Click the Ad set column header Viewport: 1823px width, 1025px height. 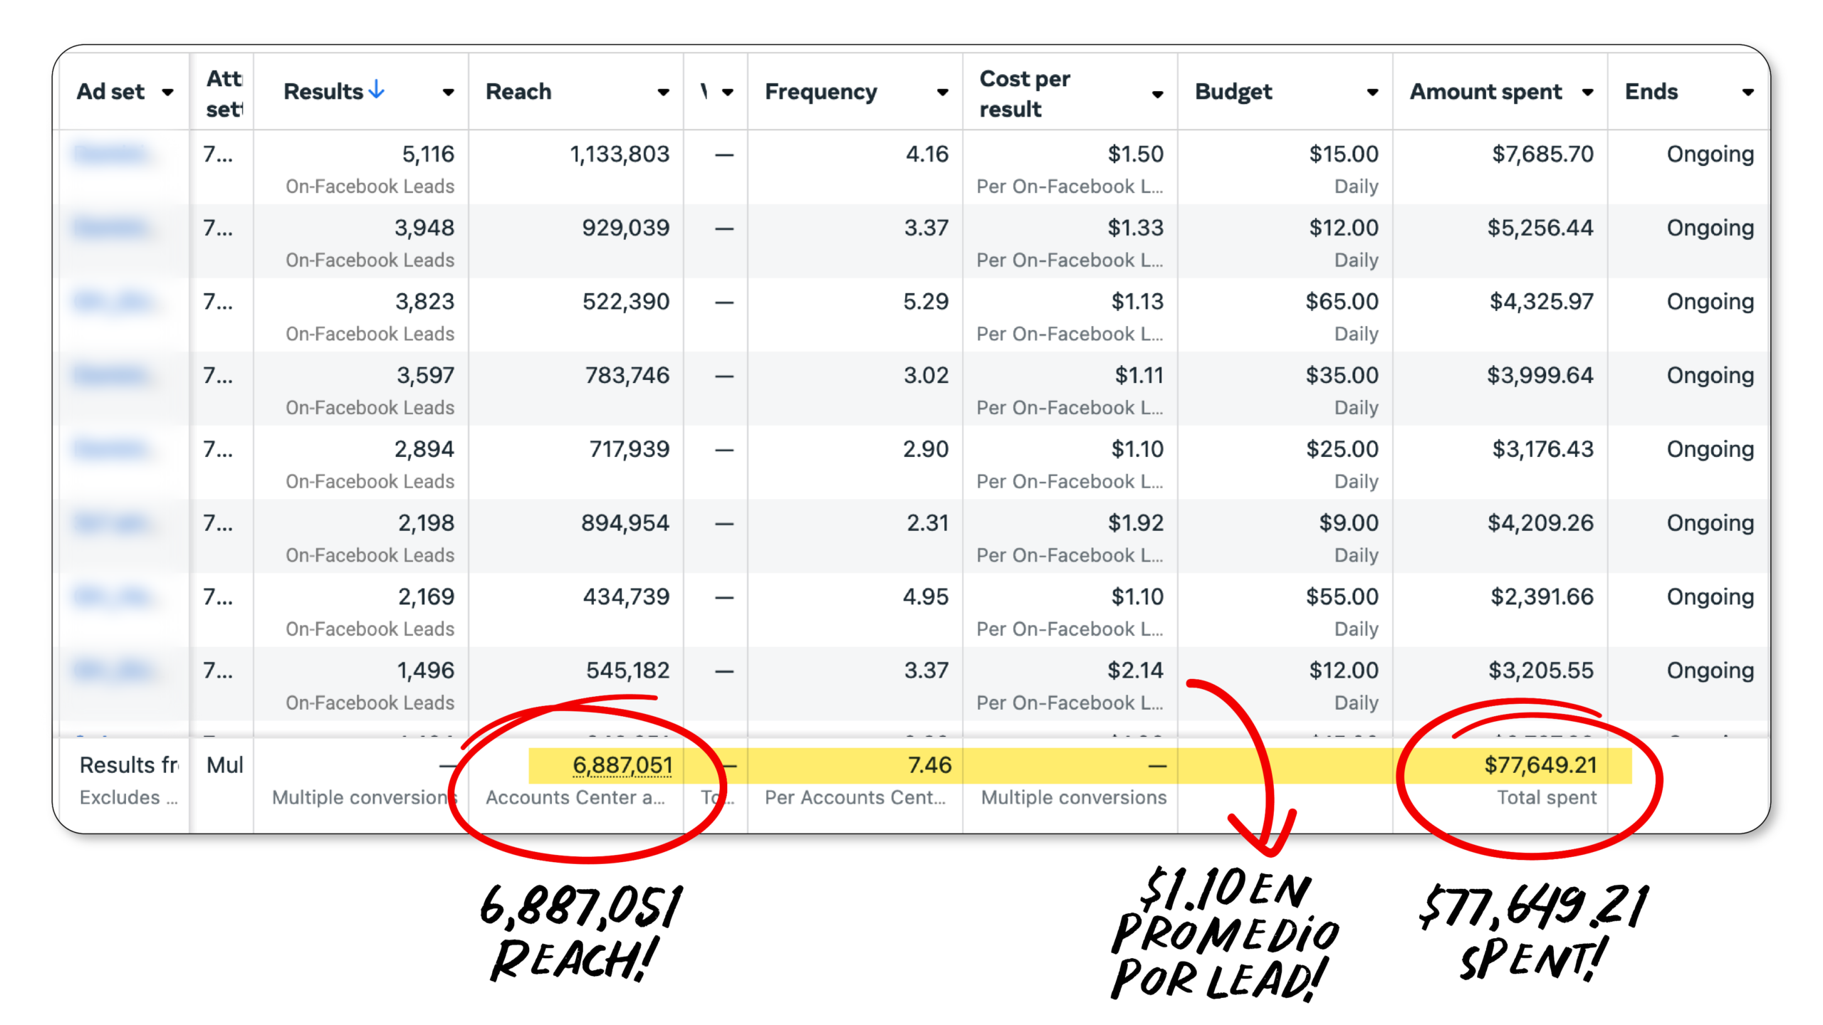(110, 92)
